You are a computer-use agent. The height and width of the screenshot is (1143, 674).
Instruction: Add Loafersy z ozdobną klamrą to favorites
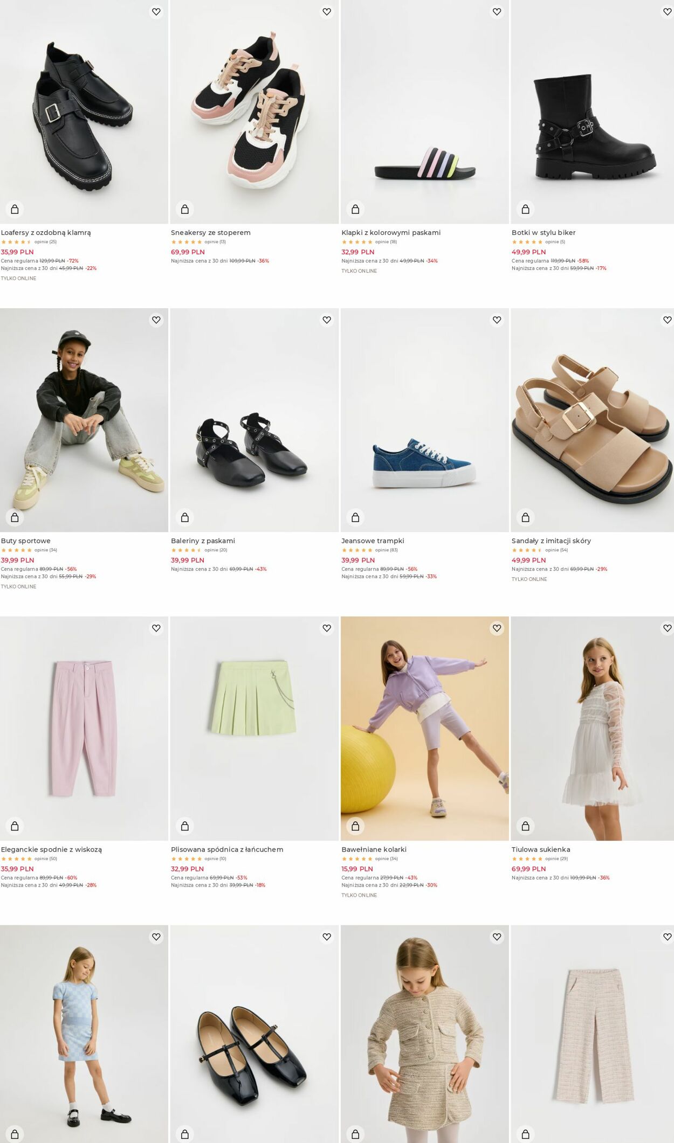tap(156, 11)
